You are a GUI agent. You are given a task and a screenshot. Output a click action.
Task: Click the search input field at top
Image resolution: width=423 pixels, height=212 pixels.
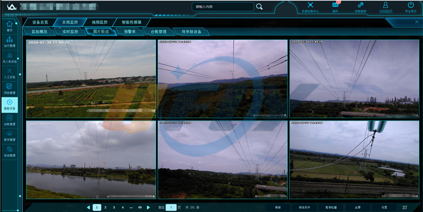coord(223,6)
